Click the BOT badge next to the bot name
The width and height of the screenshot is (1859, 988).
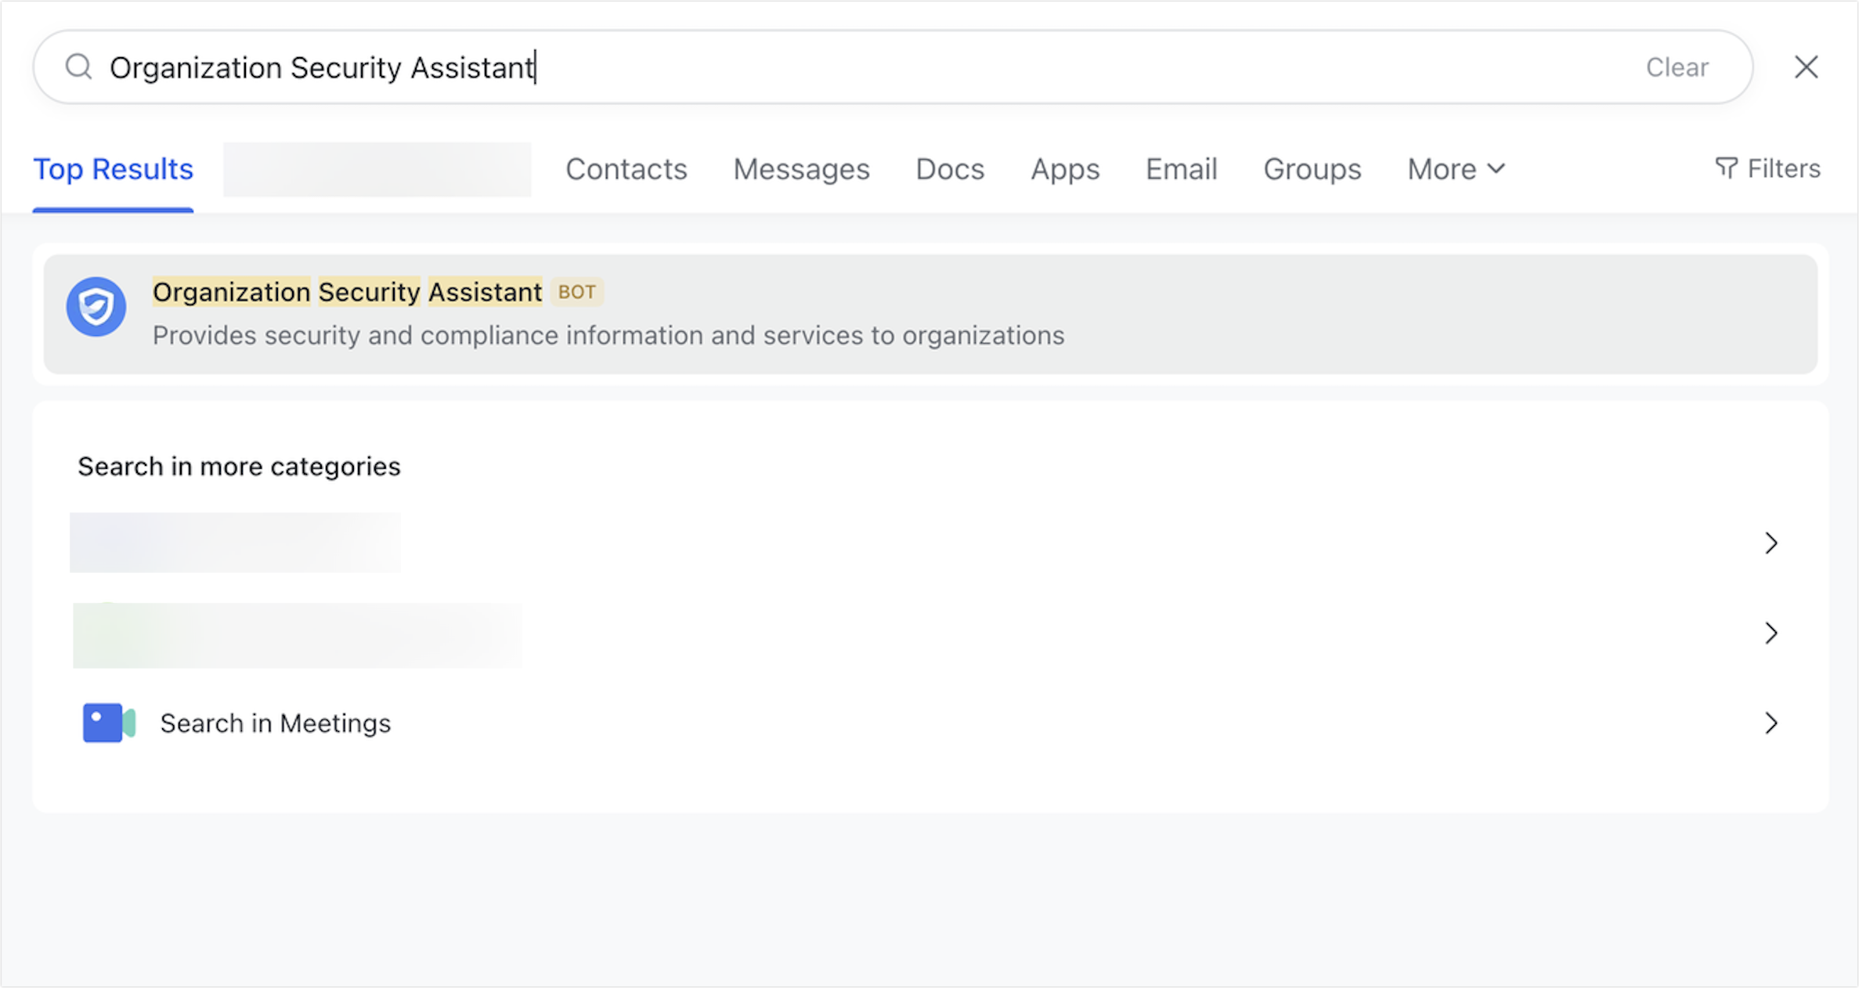pos(576,291)
